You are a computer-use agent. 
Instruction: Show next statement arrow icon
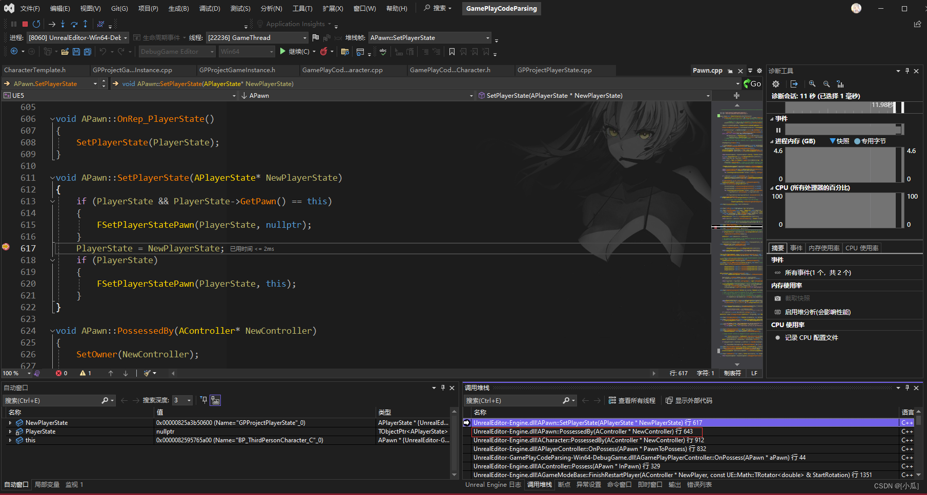[52, 24]
